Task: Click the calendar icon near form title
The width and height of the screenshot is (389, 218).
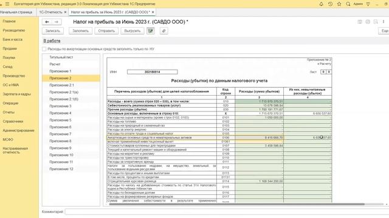Action: [360, 22]
